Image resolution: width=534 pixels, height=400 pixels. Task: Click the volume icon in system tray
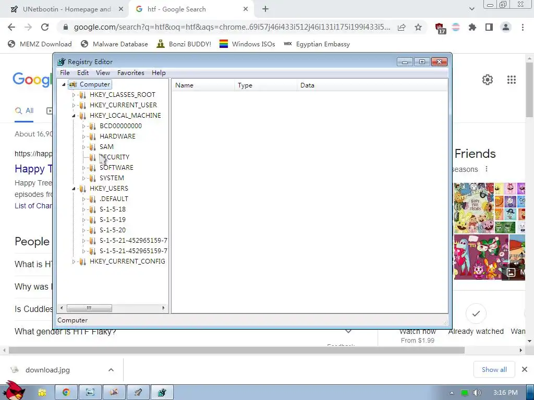point(477,393)
